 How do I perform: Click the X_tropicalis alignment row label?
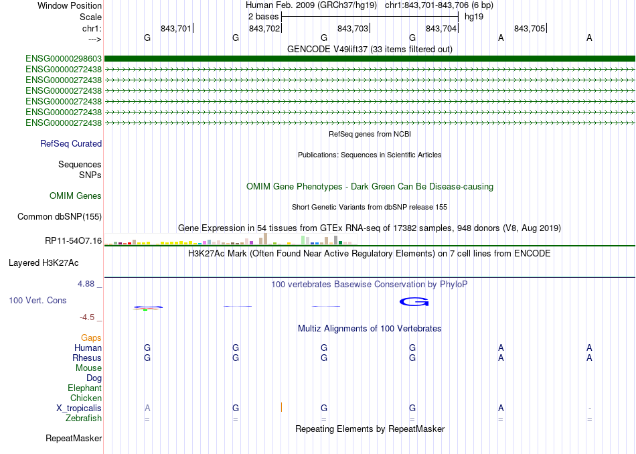(79, 408)
